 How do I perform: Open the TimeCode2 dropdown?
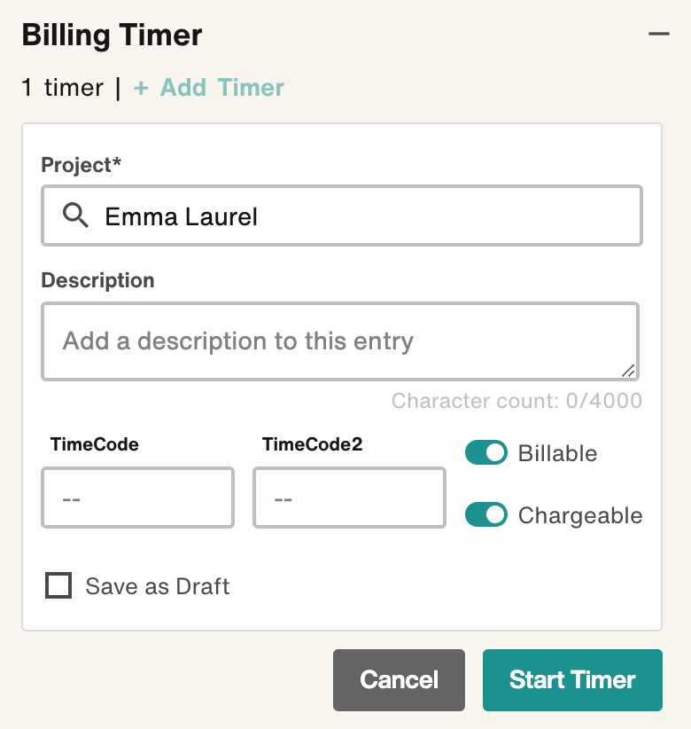350,498
